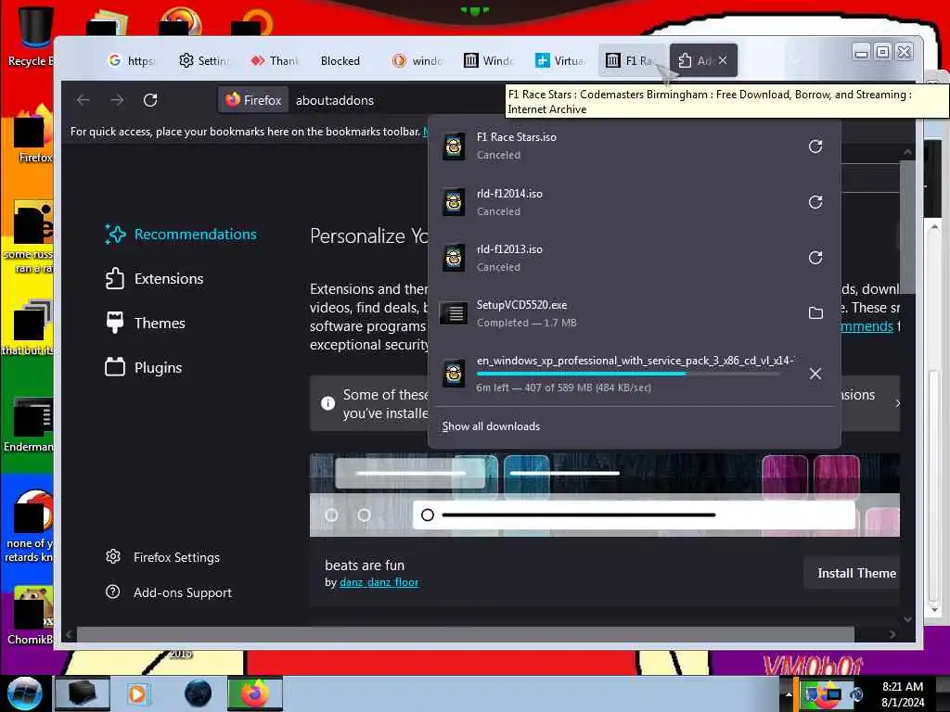Switch to the DuckDuckGo windo tab
The height and width of the screenshot is (712, 950).
[417, 60]
